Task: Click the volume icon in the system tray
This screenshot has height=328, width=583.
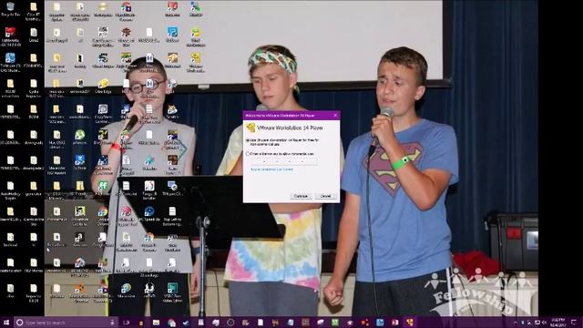Action: pos(544,323)
